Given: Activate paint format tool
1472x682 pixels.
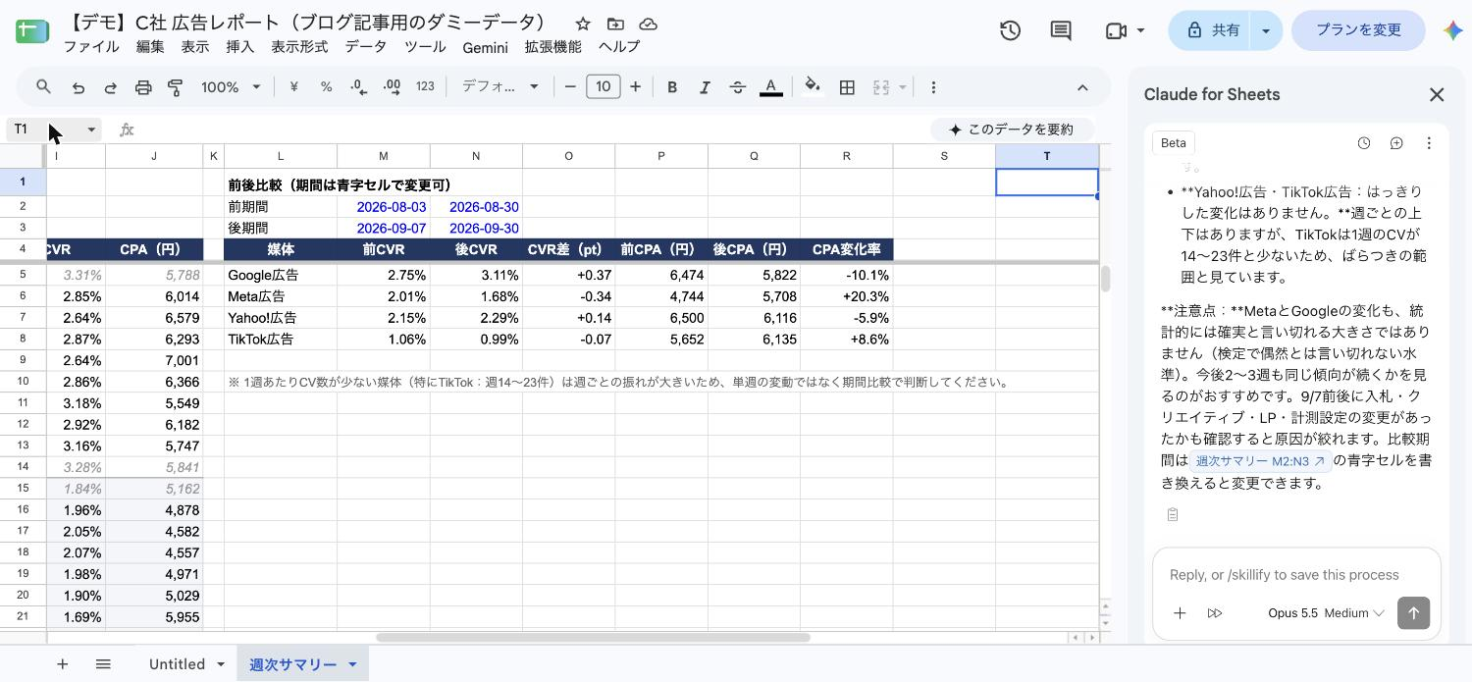Looking at the screenshot, I should (176, 87).
